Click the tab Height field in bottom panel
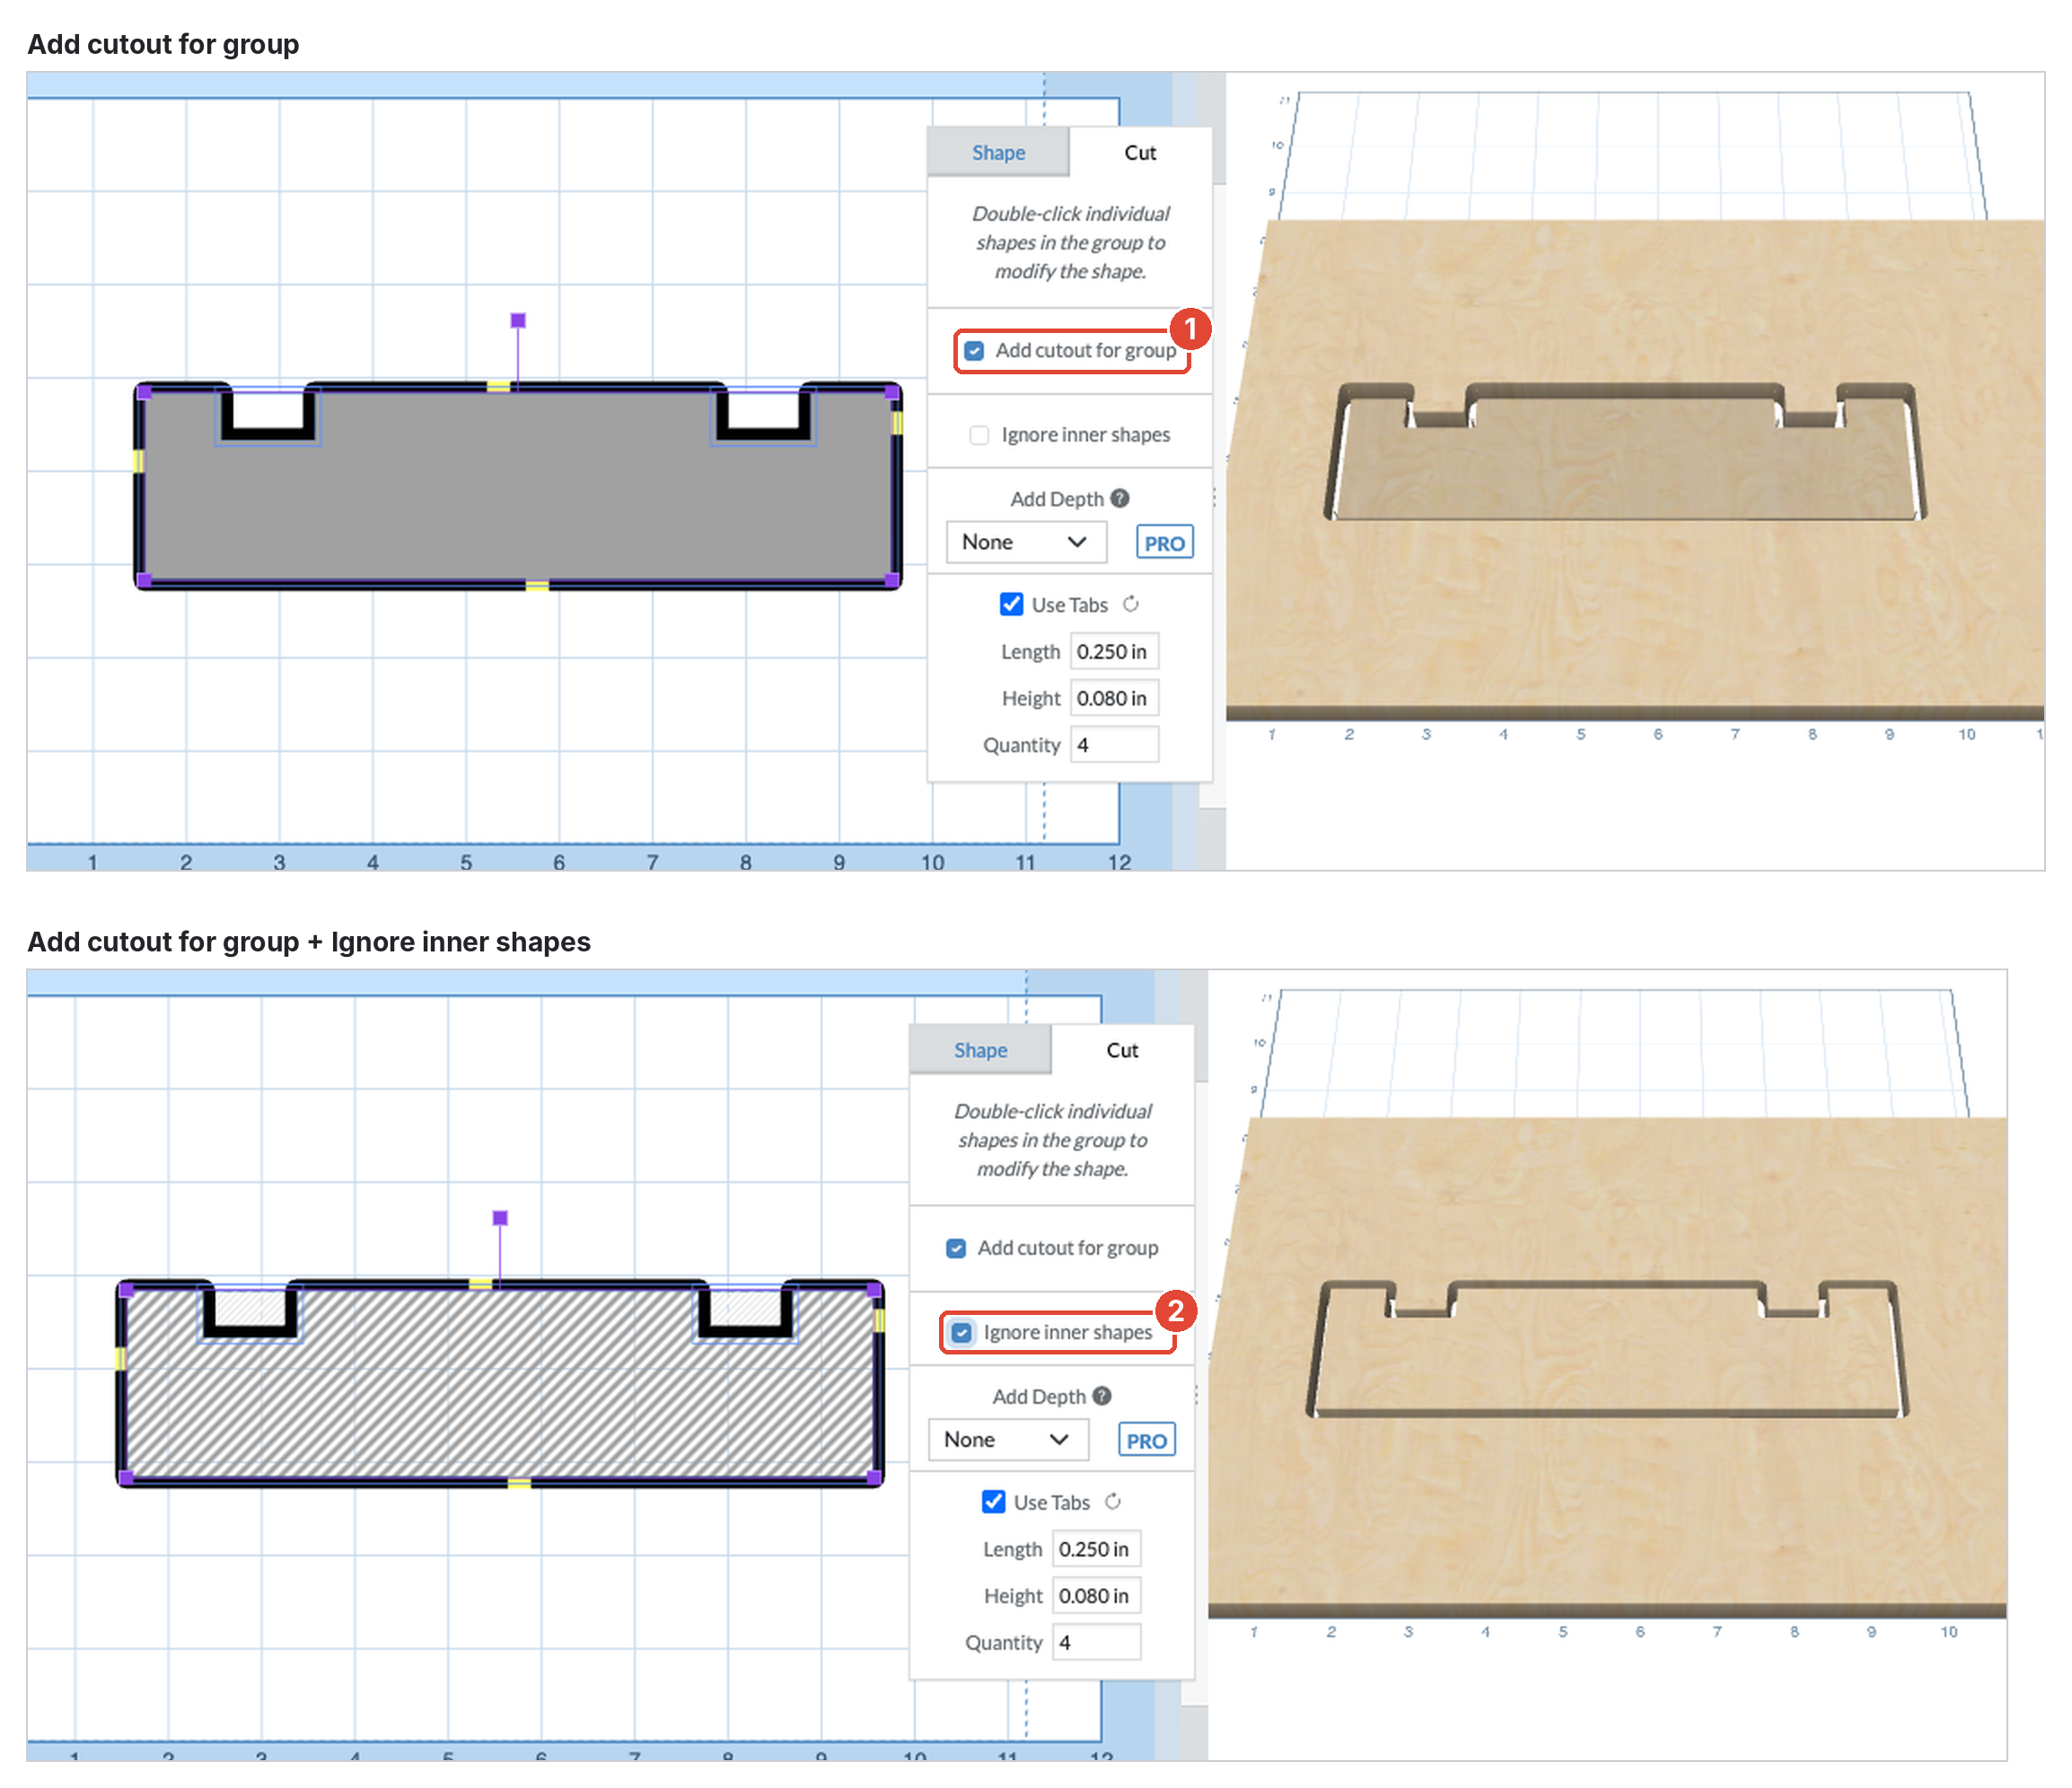The width and height of the screenshot is (2072, 1788). (1096, 1597)
